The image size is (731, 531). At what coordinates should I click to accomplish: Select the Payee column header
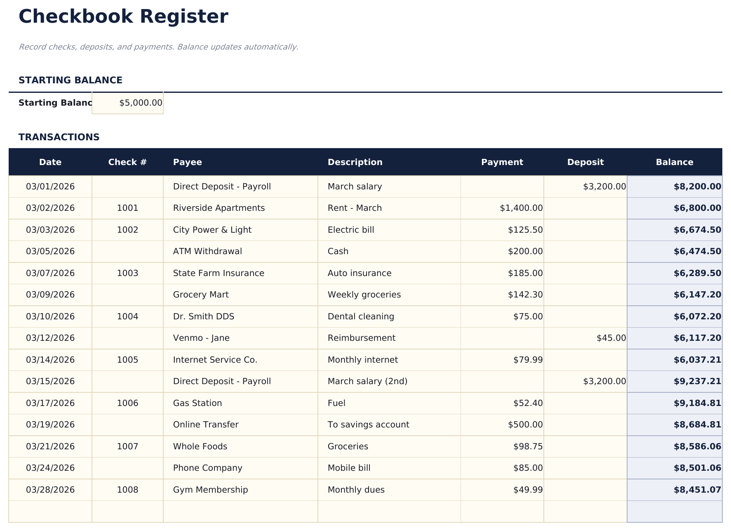(x=187, y=162)
